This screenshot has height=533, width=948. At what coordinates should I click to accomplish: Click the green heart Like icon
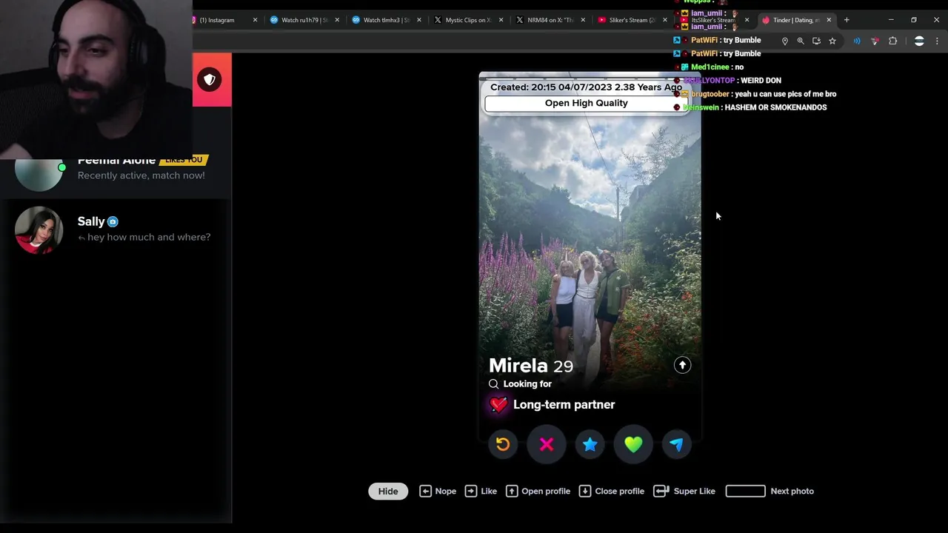(633, 444)
